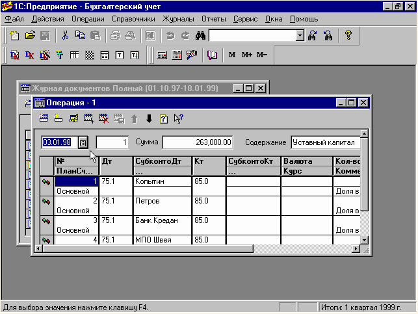Image resolution: width=418 pixels, height=314 pixels.
Task: Click the Сумма field 263,000.00
Action: [x=198, y=142]
